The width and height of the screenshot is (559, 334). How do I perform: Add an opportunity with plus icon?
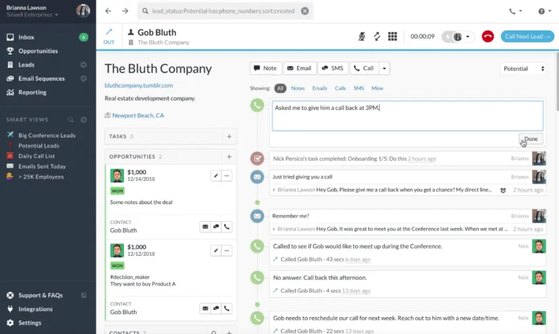point(229,157)
